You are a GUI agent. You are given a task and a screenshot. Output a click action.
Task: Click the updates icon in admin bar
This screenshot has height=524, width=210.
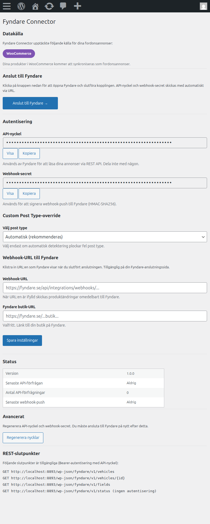(x=49, y=6)
